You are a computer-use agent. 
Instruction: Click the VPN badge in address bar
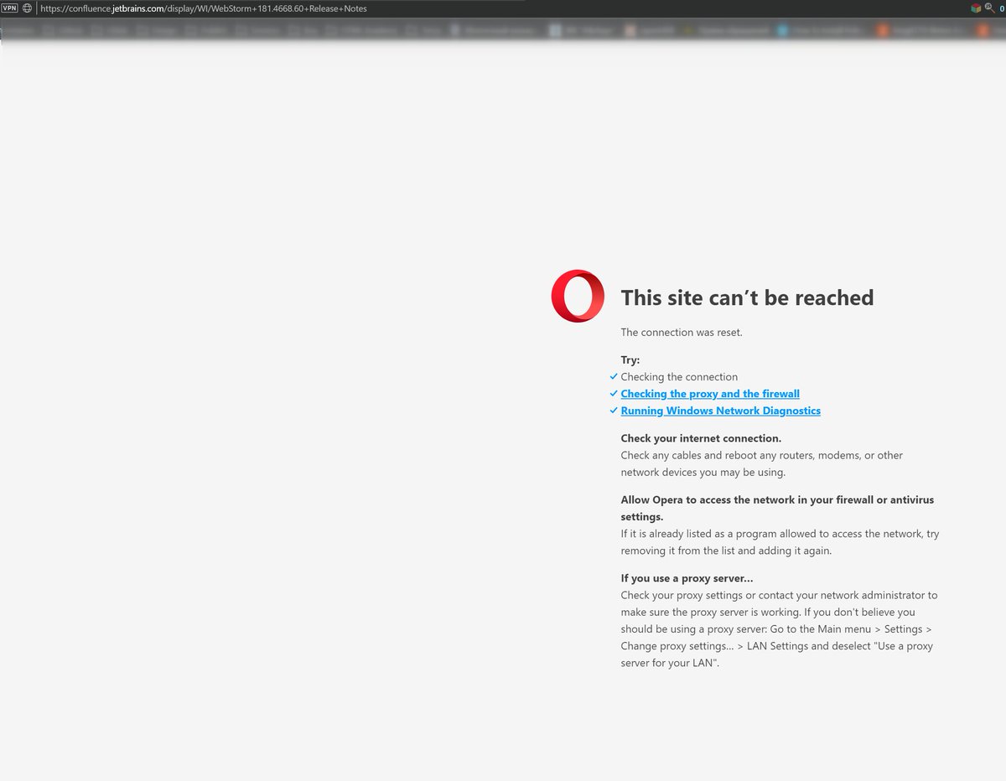click(10, 8)
